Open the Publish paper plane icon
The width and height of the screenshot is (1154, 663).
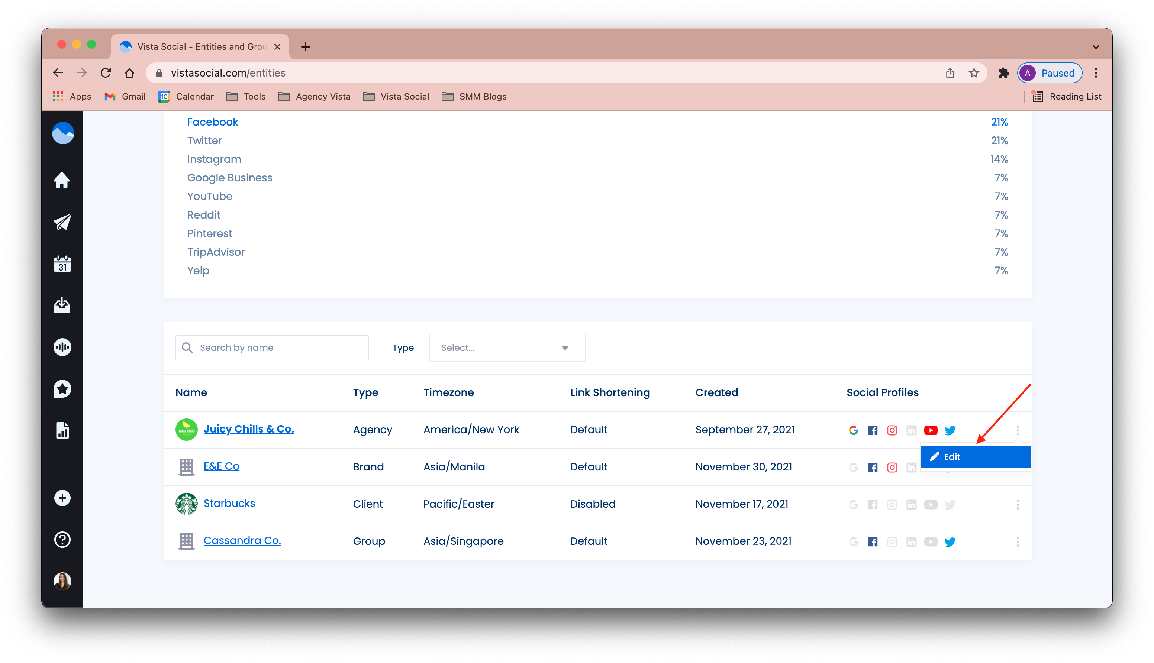62,222
